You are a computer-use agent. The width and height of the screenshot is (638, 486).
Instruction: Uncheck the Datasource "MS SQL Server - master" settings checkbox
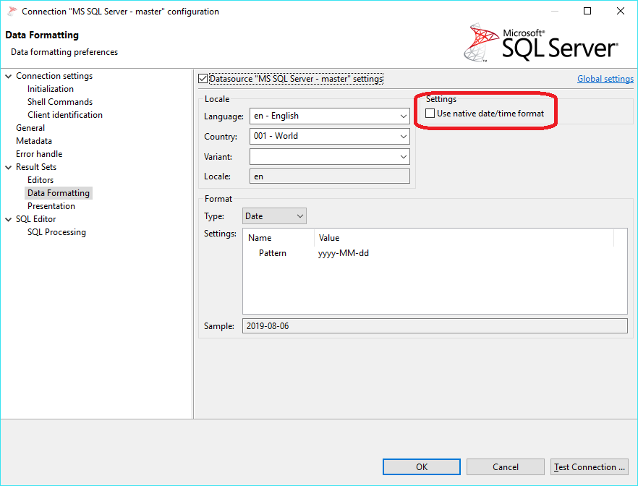click(x=203, y=79)
